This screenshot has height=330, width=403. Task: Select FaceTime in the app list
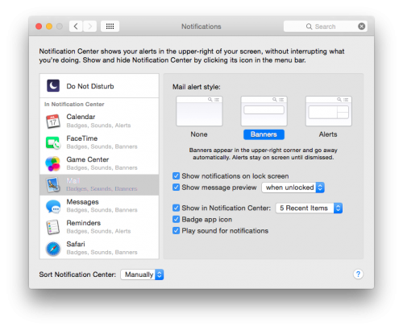pos(99,142)
